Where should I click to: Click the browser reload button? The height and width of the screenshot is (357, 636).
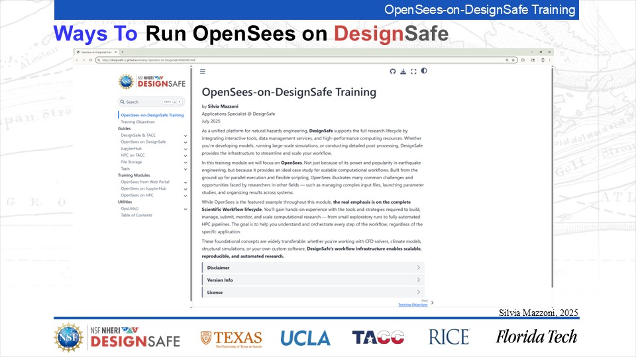click(90, 59)
